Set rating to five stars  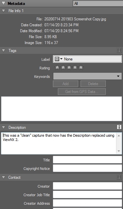81,68
